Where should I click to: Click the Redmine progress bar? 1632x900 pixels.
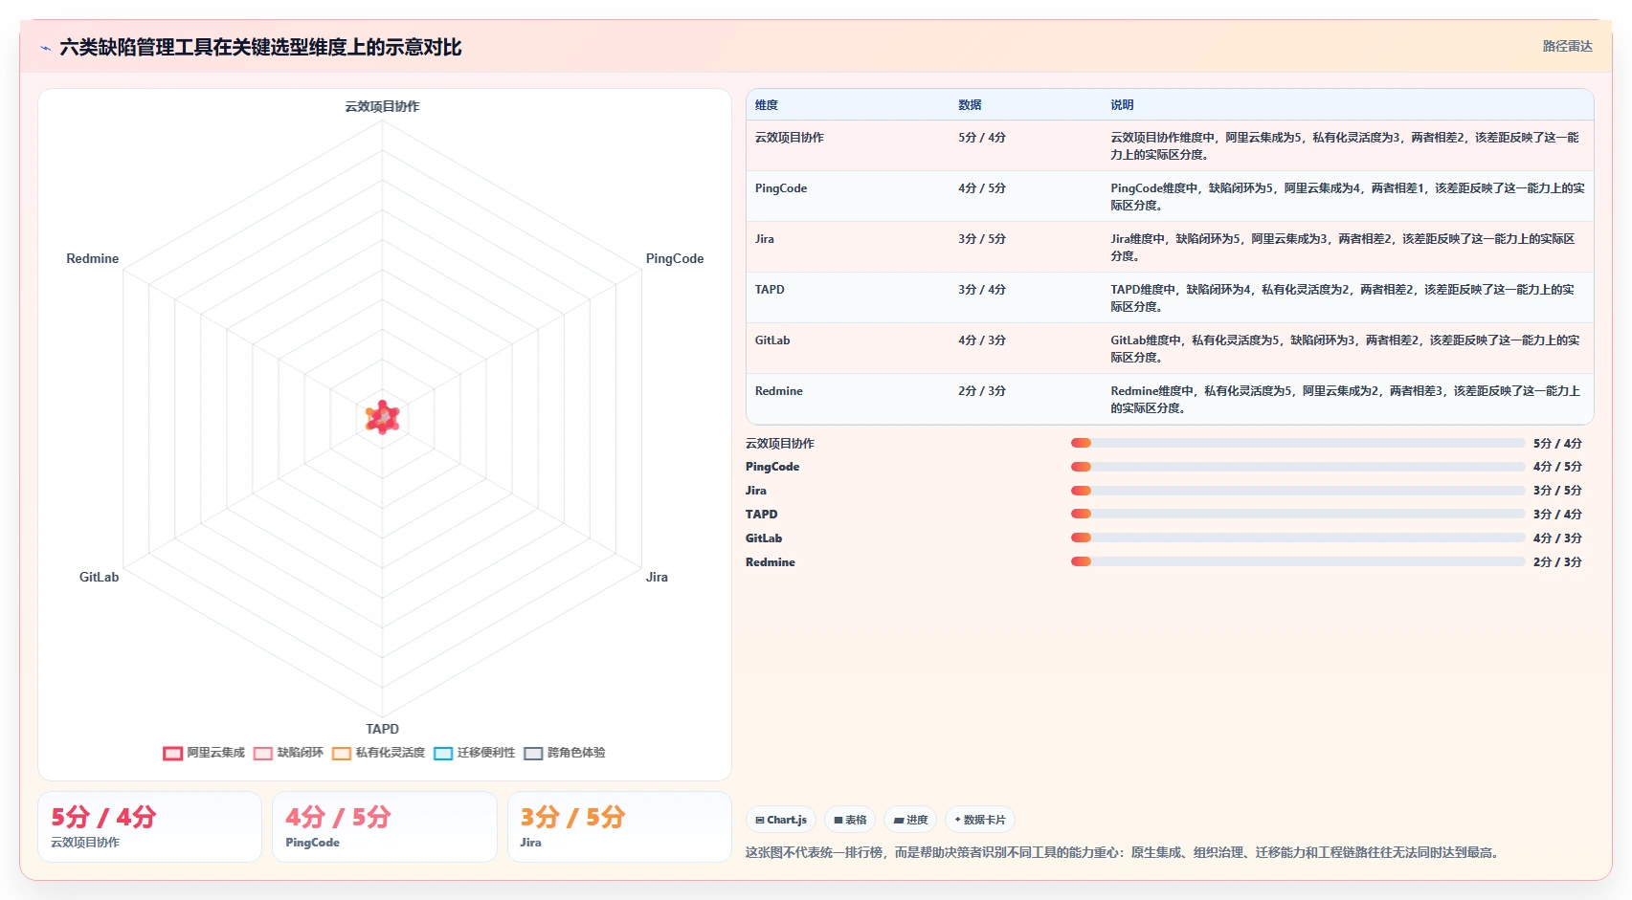pos(1298,562)
